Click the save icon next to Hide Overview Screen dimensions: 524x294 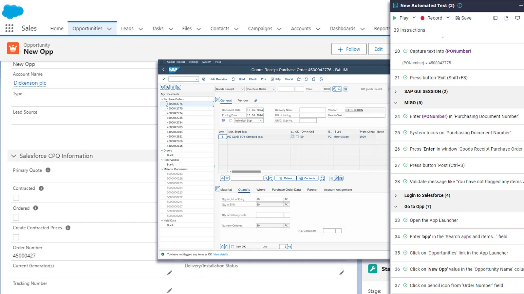[x=204, y=79]
